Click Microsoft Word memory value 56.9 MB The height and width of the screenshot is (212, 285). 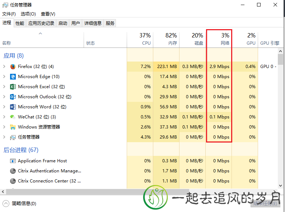168,107
